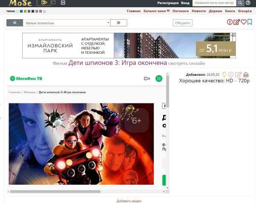Click the vertical scrollbar down arrow
Viewport: 256px width, 203px height.
point(168,188)
